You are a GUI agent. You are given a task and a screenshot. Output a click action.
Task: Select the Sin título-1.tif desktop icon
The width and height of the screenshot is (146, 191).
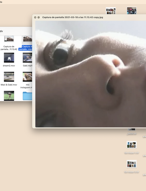point(132,145)
